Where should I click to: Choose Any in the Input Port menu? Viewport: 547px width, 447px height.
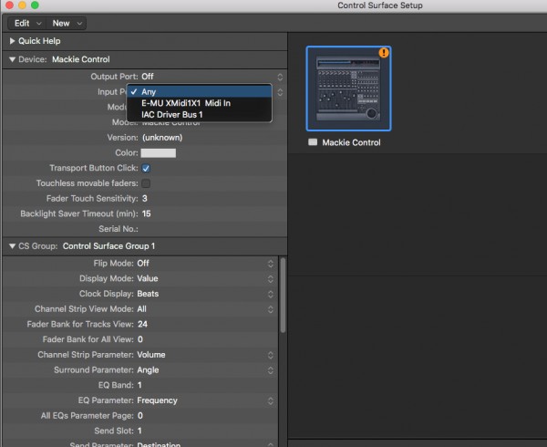(x=199, y=92)
